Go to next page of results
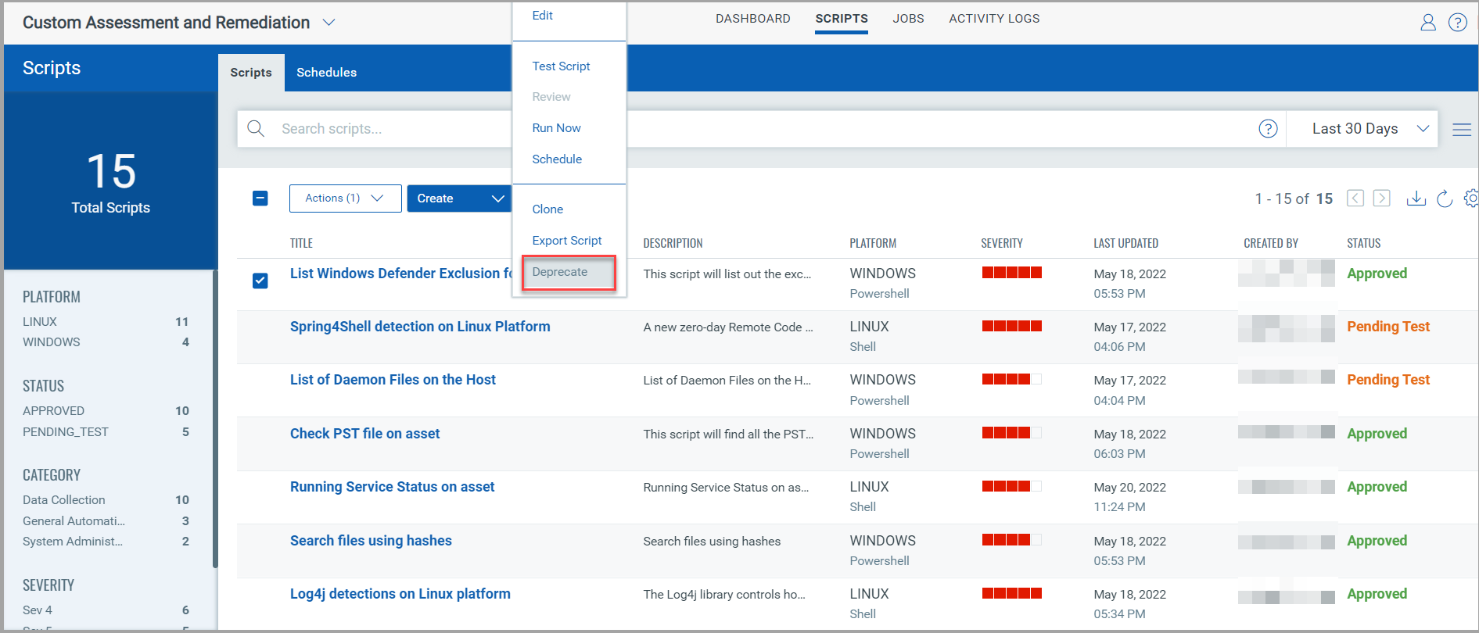1479x633 pixels. point(1382,198)
